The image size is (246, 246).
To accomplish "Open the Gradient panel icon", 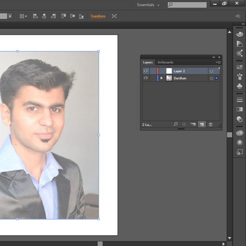I will 240,109.
